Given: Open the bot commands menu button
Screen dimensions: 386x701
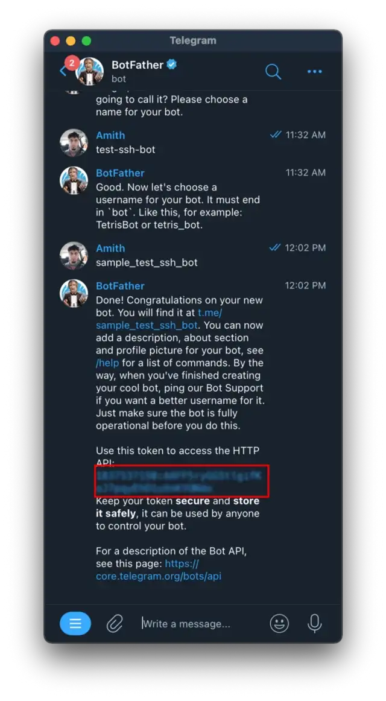Looking at the screenshot, I should [x=75, y=623].
